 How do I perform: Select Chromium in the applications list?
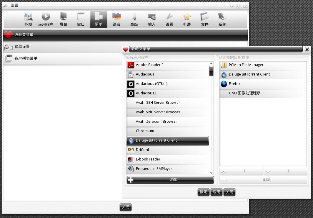168,131
